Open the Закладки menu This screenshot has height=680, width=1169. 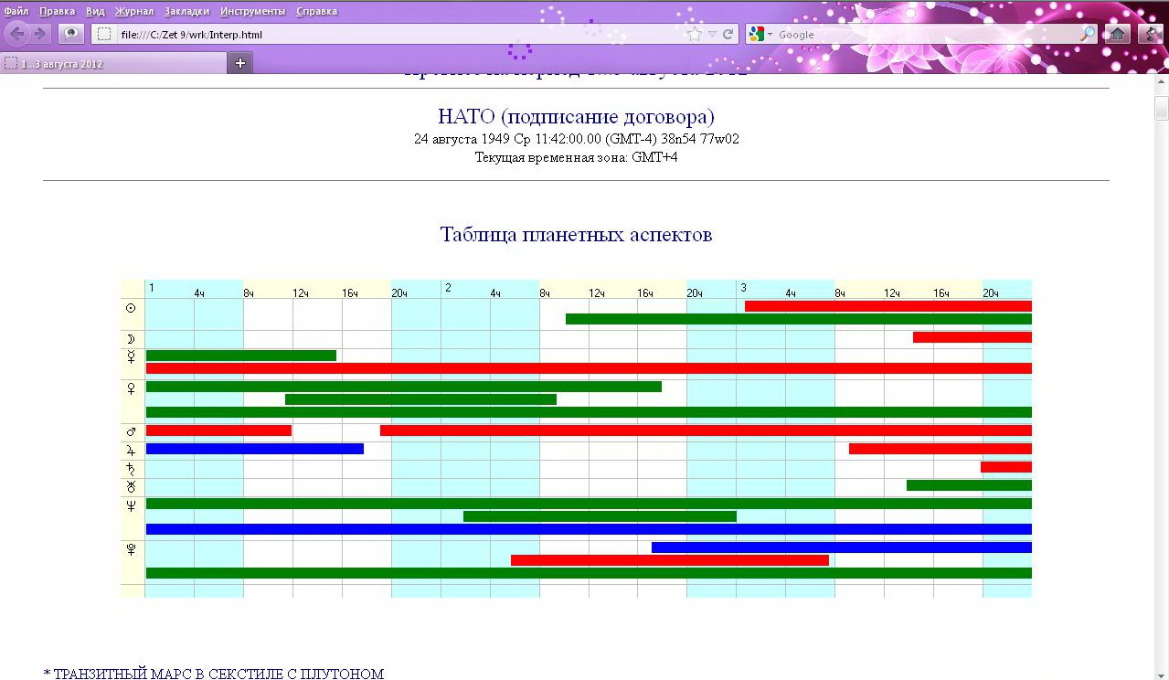coord(186,11)
